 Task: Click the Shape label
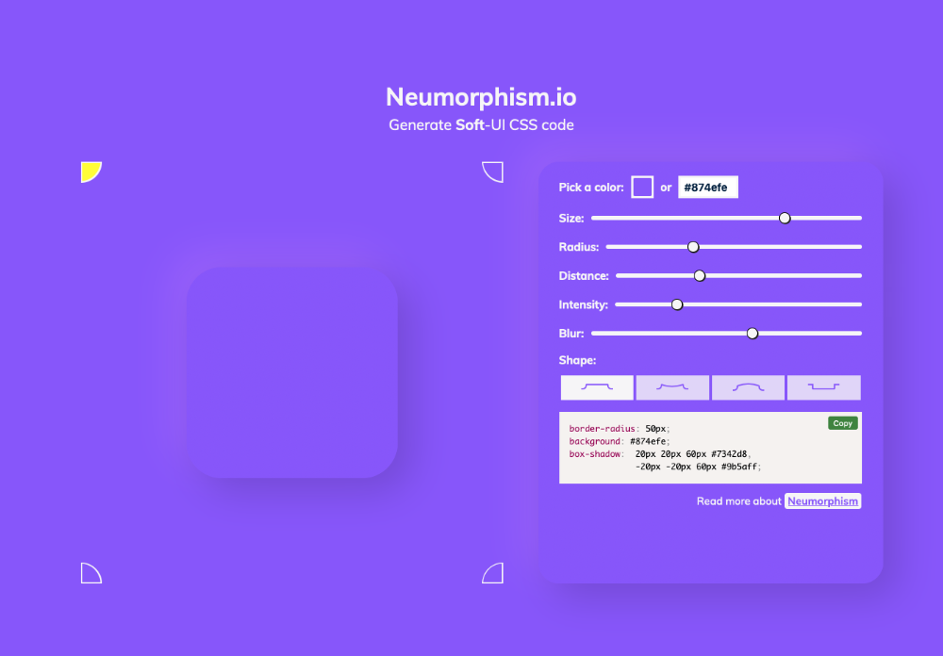coord(577,360)
